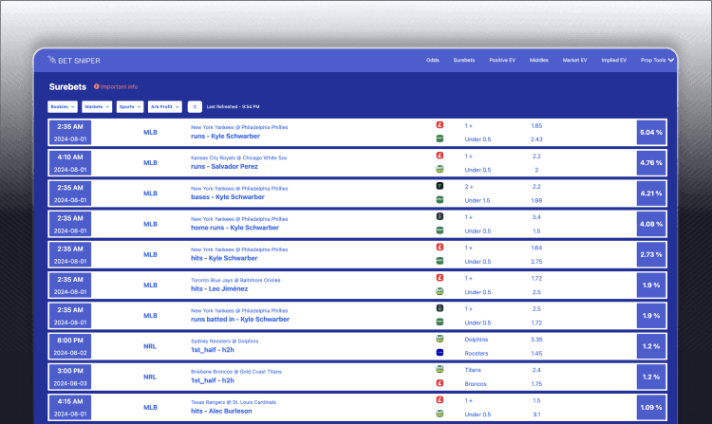Screen dimensions: 712x424
Task: Click the red bookie icon in Leo Jiménez row
Action: pos(440,278)
